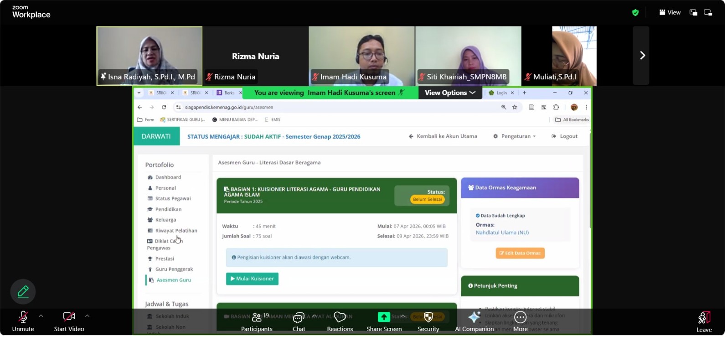
Task: Leave the meeting
Action: [x=704, y=321]
